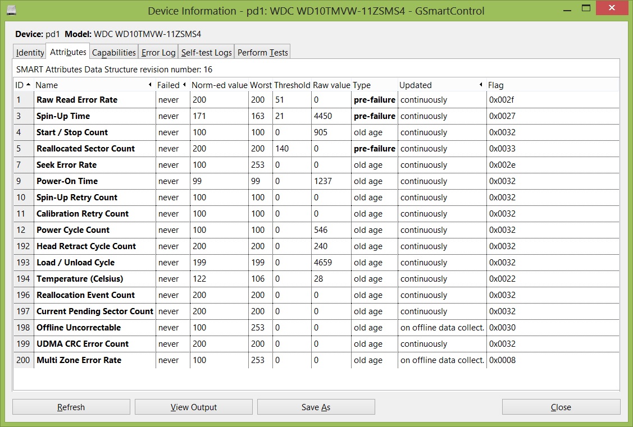Select the Start / Stop Count row
This screenshot has width=633, height=427.
[x=316, y=132]
